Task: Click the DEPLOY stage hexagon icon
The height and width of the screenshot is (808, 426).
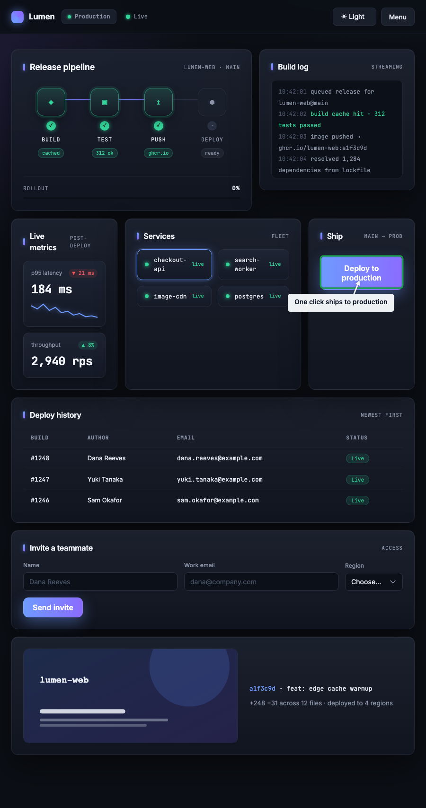Action: (x=212, y=102)
